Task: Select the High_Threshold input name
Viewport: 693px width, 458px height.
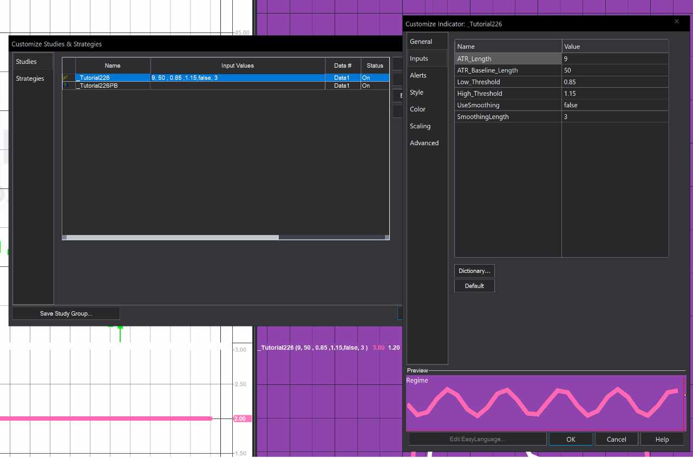Action: coord(508,94)
